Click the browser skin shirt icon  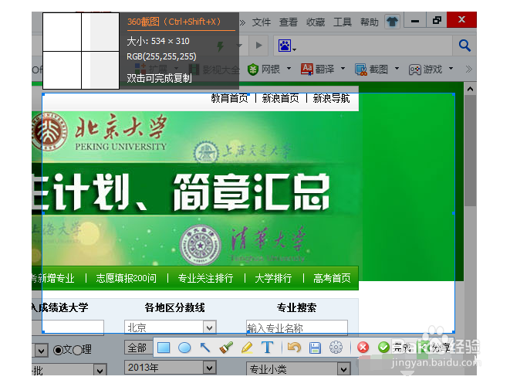pyautogui.click(x=392, y=22)
